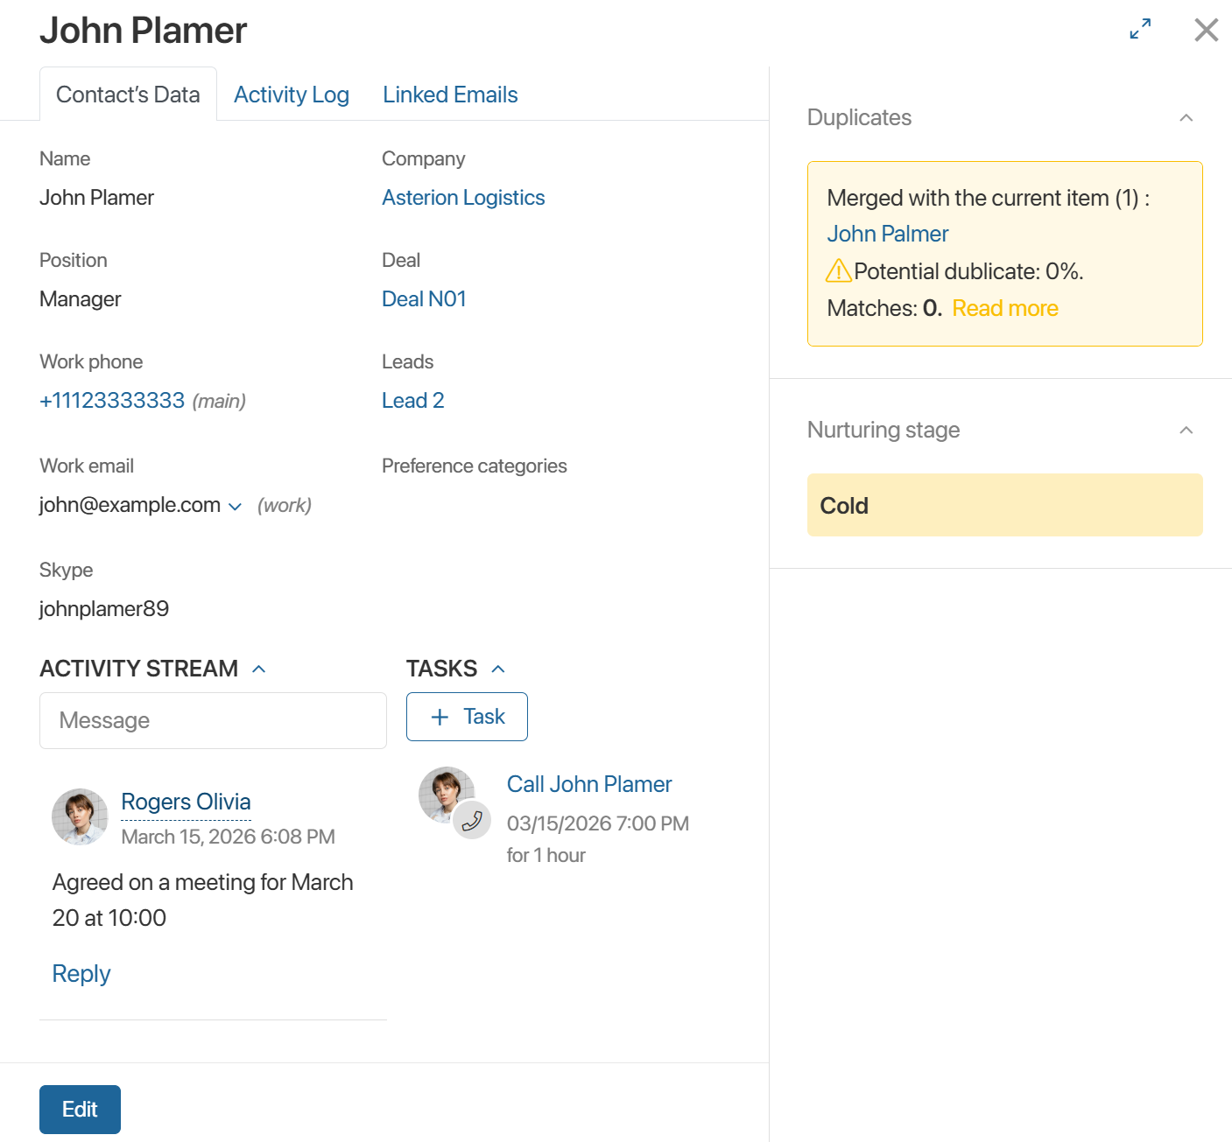Click the assignee avatar for Call John Plamer task
The image size is (1232, 1142).
(444, 793)
